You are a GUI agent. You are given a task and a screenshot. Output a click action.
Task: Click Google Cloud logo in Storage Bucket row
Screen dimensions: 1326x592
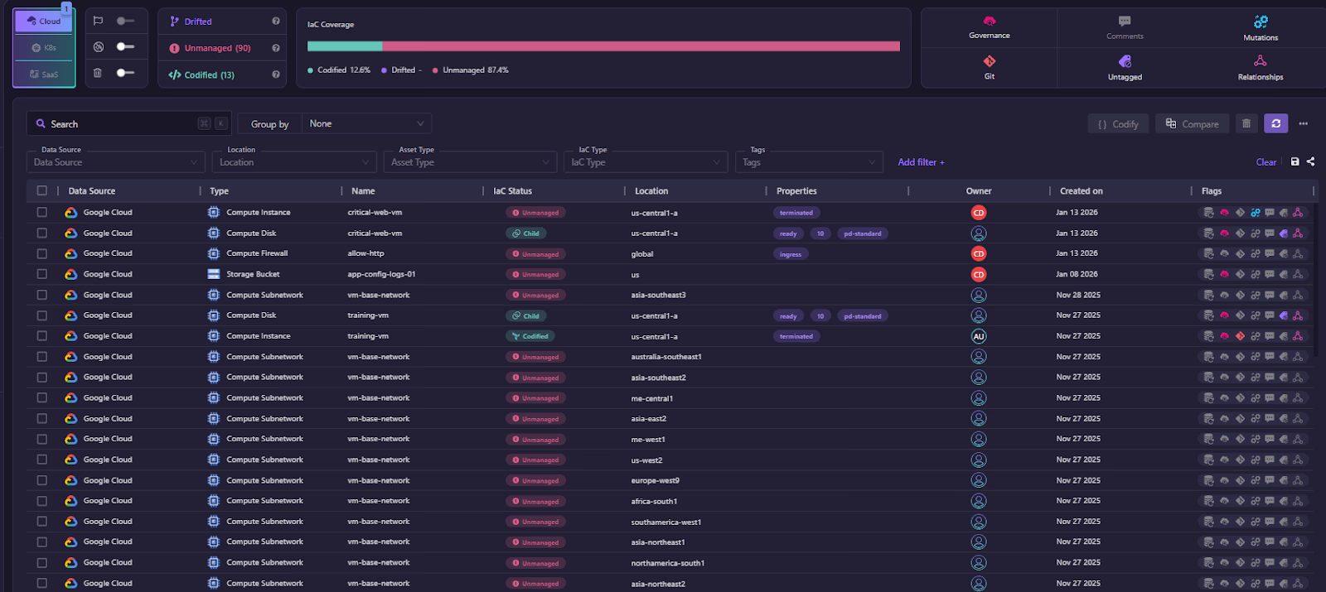point(71,274)
